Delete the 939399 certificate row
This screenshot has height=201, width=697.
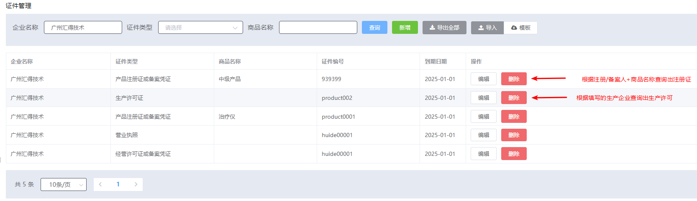(513, 79)
